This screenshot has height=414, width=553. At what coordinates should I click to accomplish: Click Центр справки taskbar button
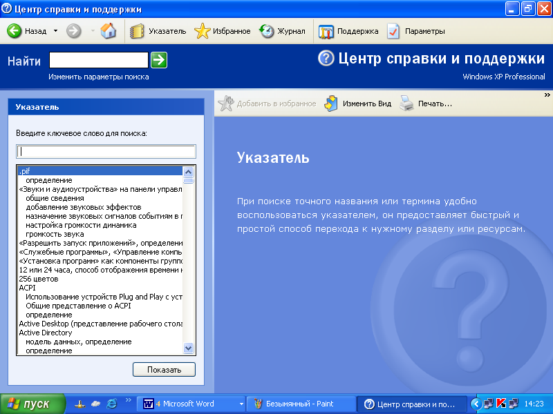click(411, 404)
